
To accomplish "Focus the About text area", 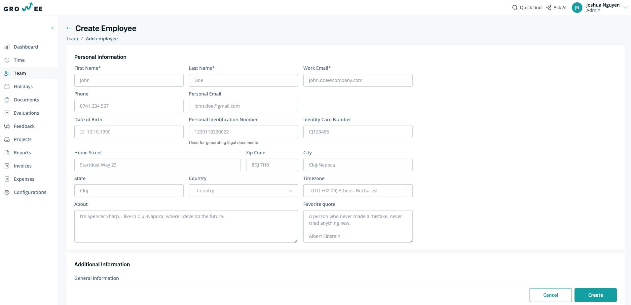I will [186, 226].
